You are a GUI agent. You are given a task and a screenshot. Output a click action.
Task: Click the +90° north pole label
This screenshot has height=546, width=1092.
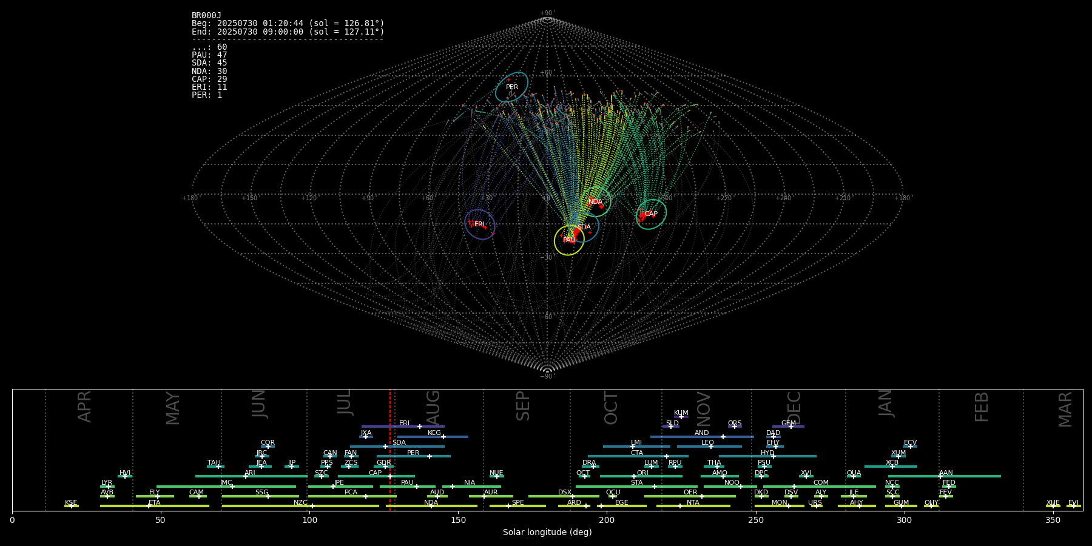point(547,13)
